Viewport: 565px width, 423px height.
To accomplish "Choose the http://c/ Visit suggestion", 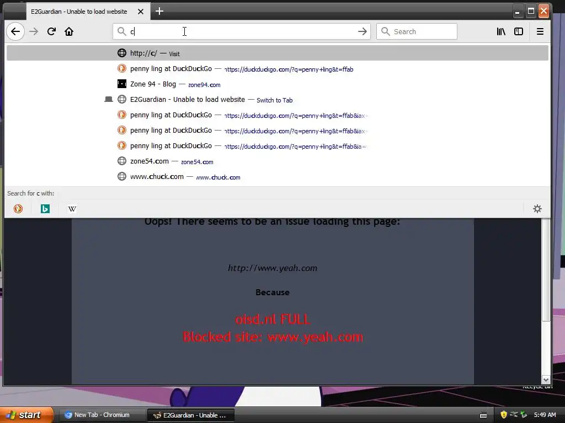I will (x=278, y=53).
